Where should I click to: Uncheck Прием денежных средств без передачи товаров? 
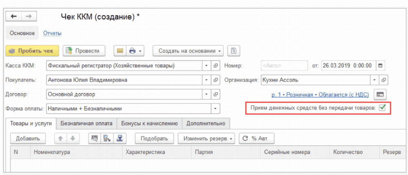click(382, 107)
